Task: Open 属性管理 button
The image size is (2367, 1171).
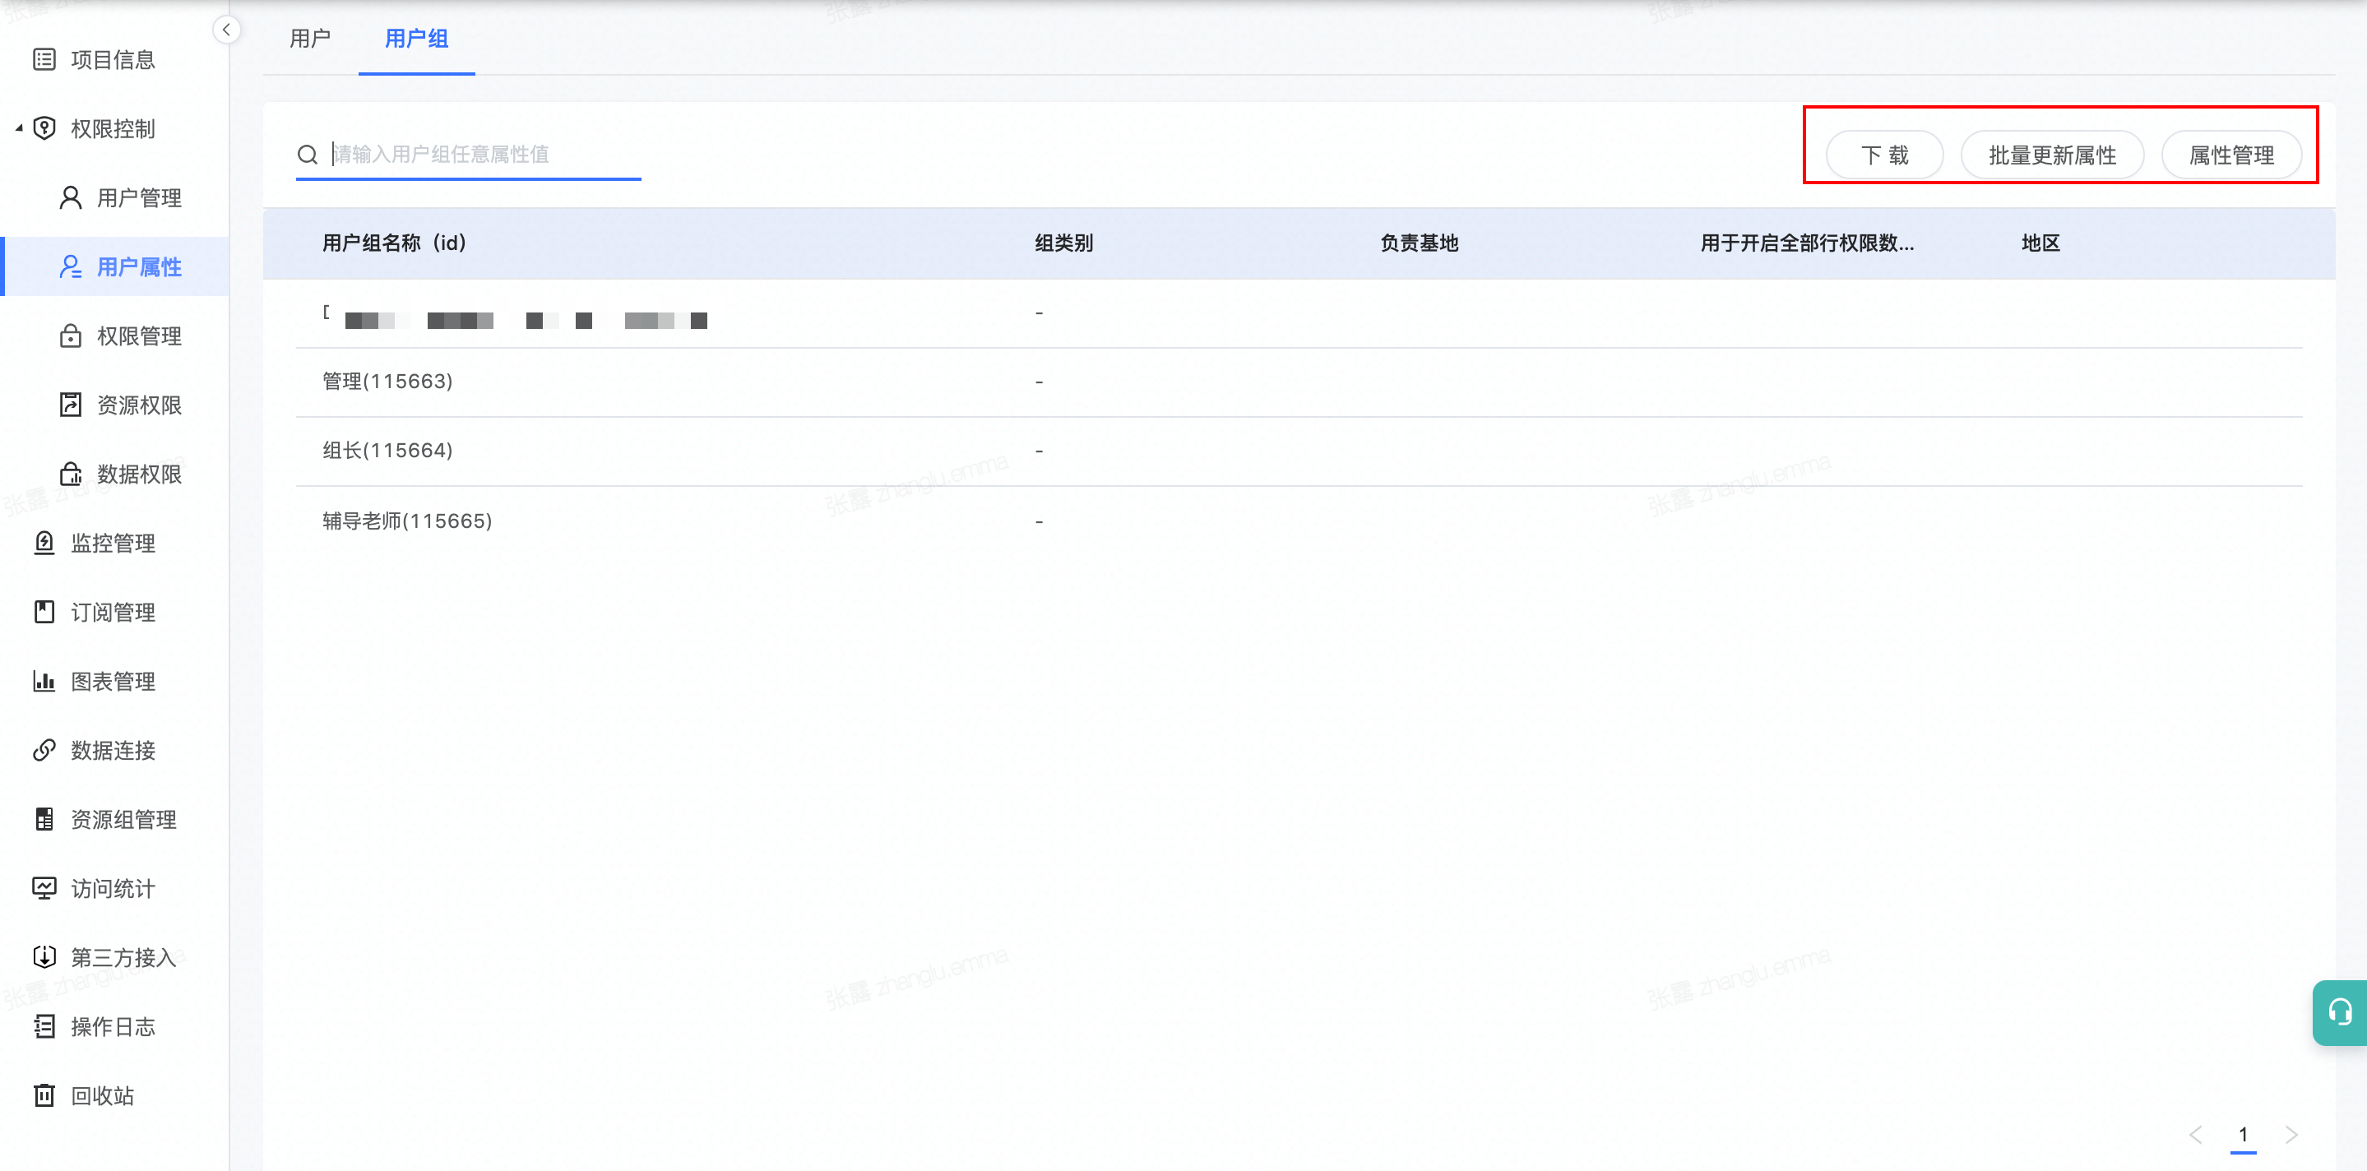Action: [x=2231, y=155]
